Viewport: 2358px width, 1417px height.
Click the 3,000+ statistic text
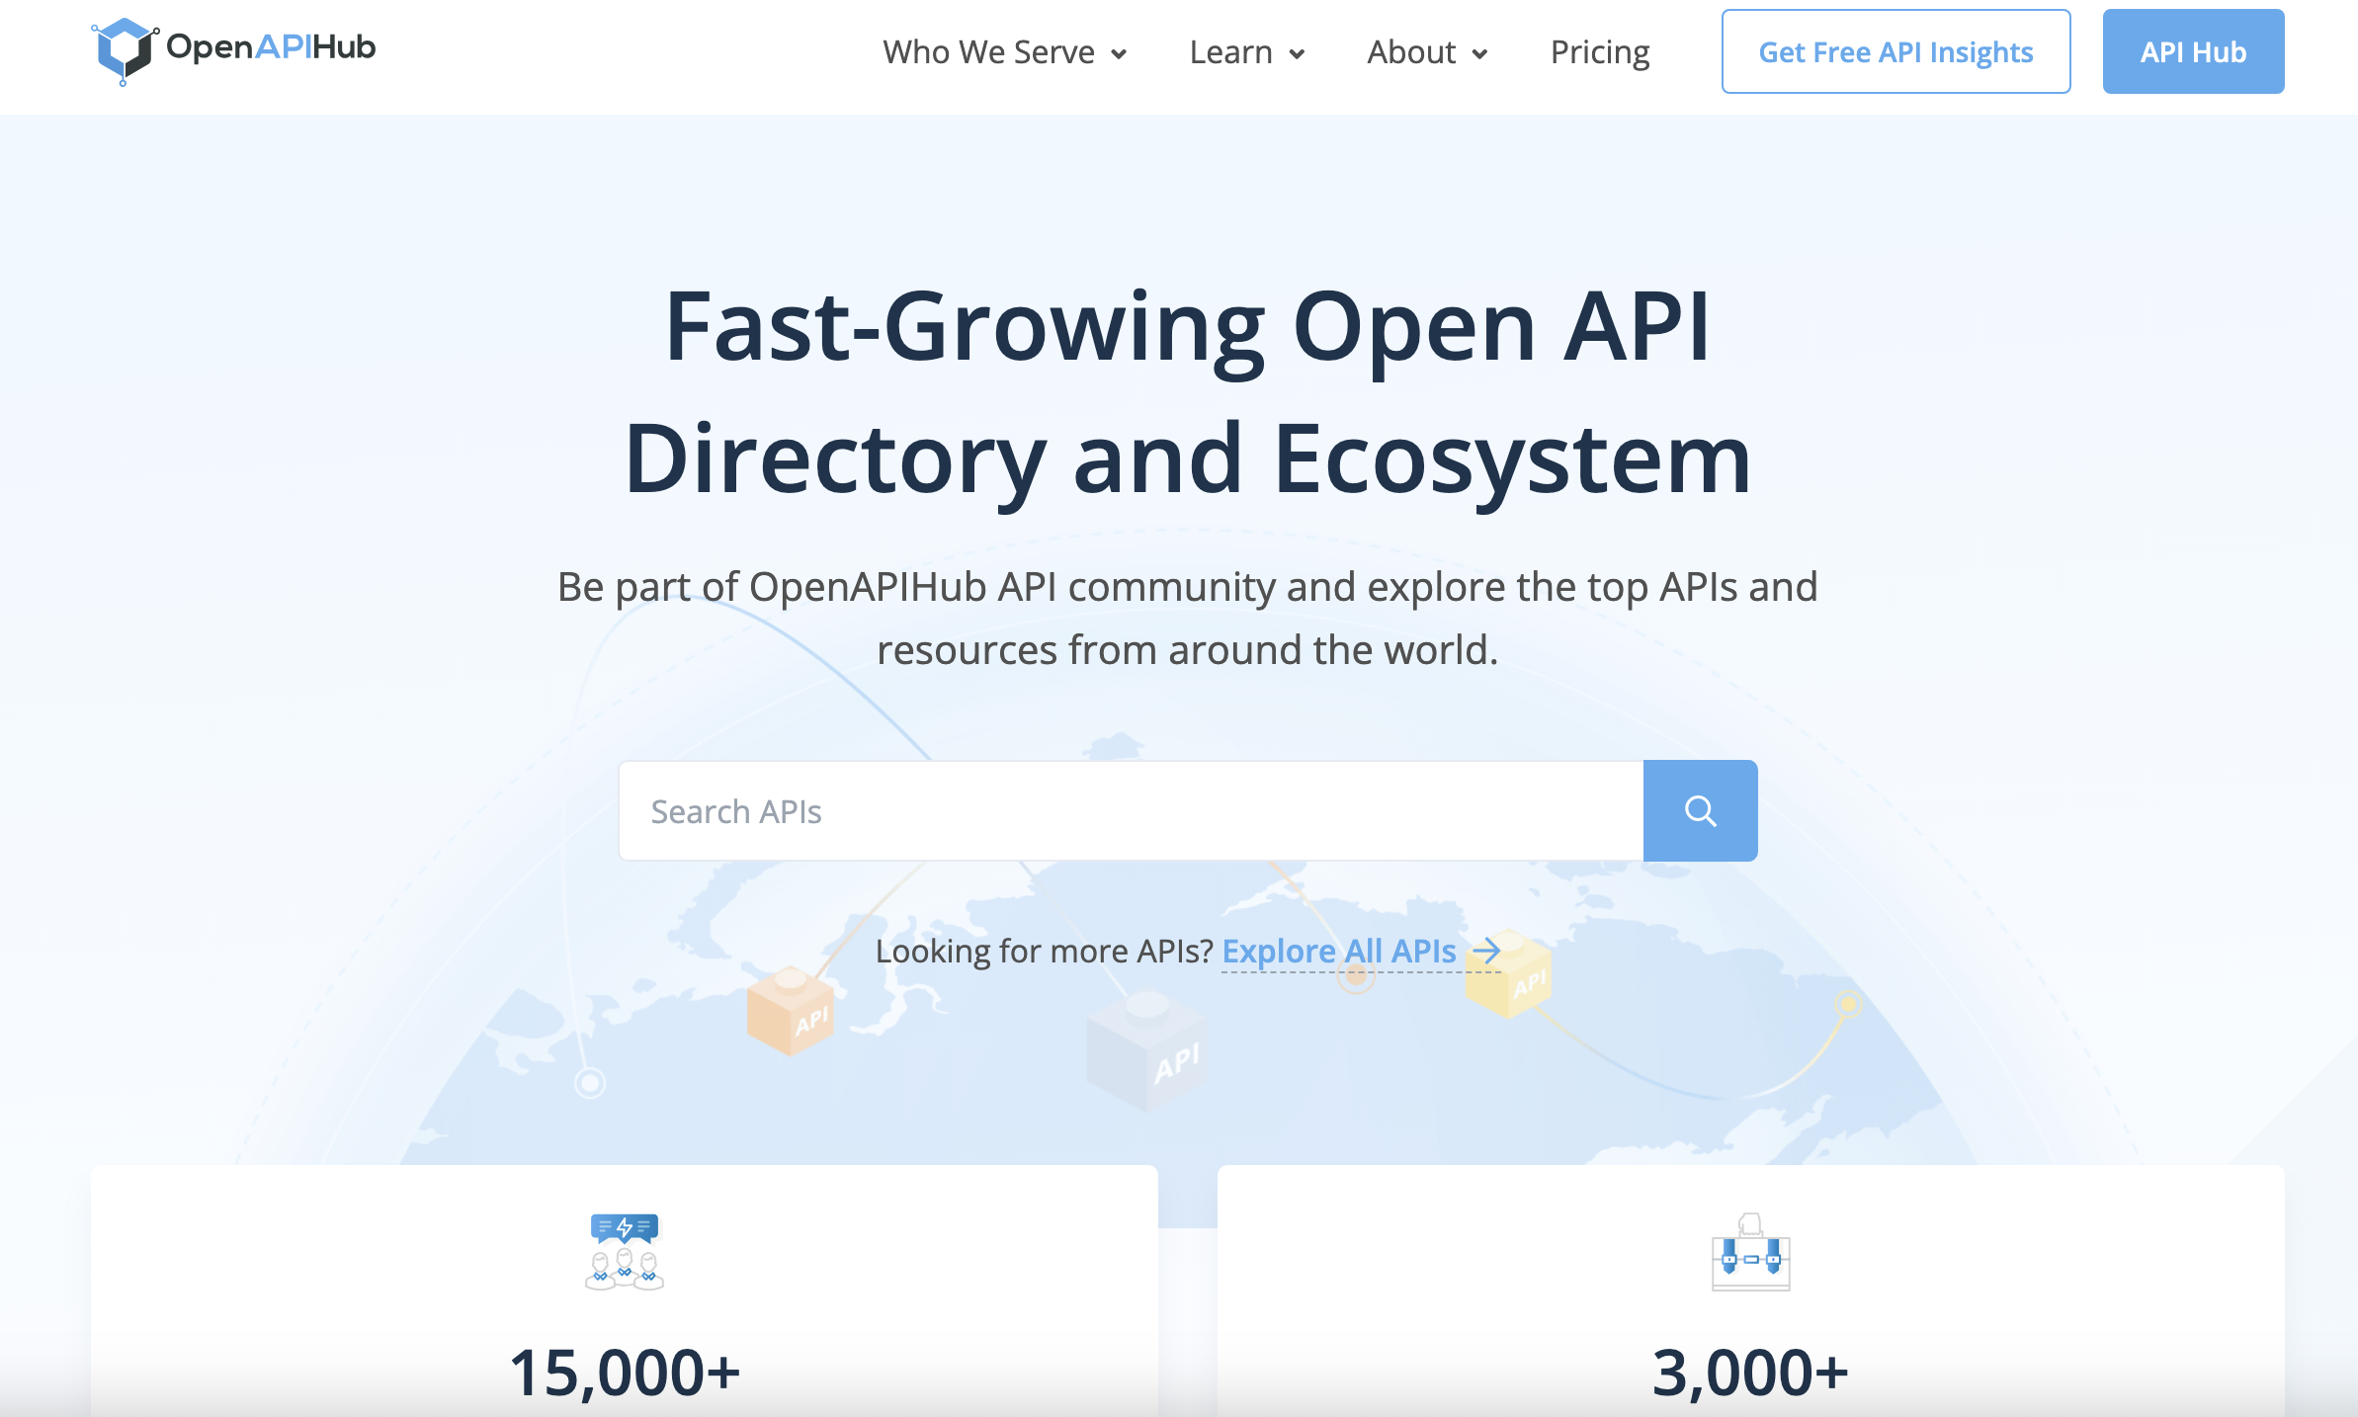pyautogui.click(x=1750, y=1373)
